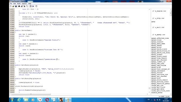Click the SendRconCommand gamemodetext code line
Viewport: 181px width, 102px height.
[41, 59]
